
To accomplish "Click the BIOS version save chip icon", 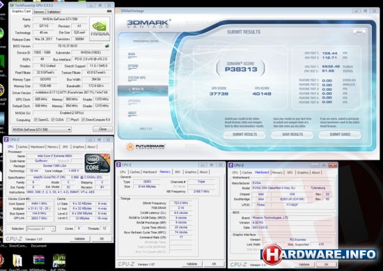I will tap(107, 46).
